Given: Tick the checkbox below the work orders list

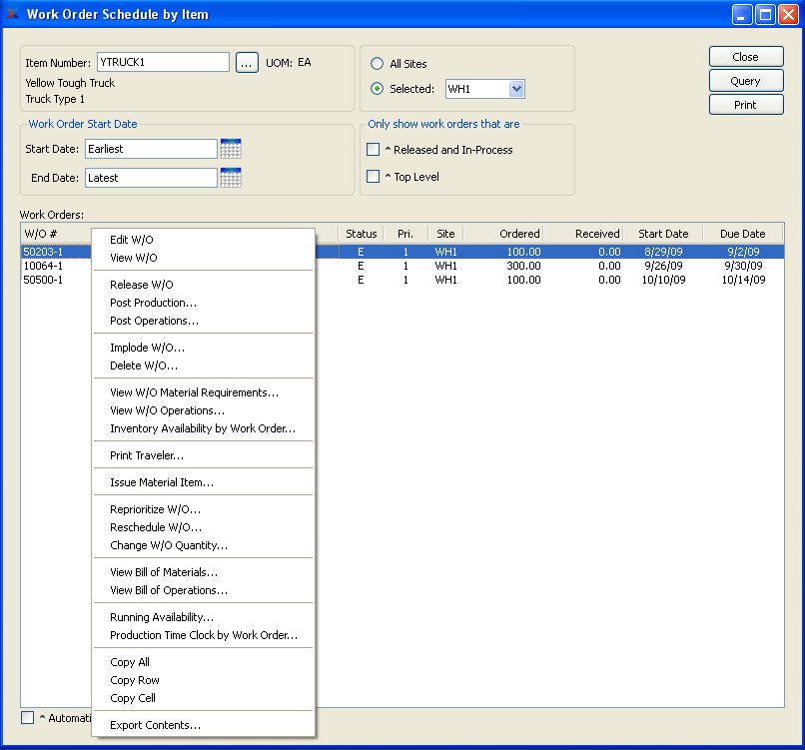Looking at the screenshot, I should pos(27,717).
